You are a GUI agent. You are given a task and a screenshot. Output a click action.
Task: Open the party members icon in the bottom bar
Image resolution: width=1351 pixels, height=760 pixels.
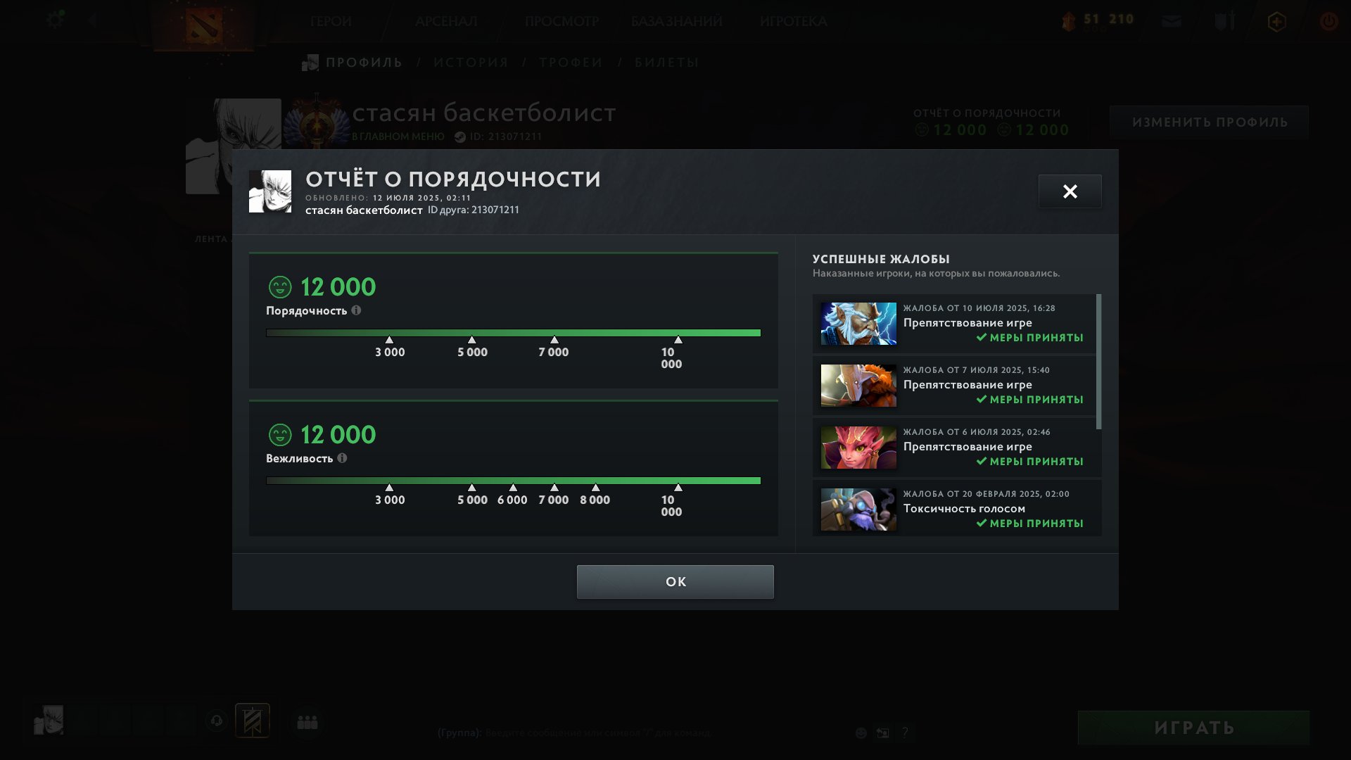click(307, 722)
